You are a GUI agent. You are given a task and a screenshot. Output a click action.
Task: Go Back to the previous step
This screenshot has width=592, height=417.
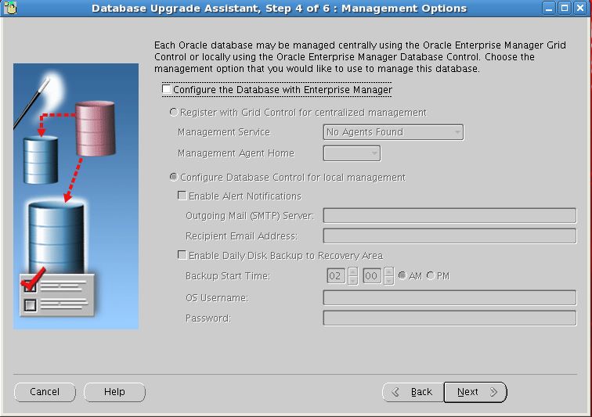tap(413, 392)
